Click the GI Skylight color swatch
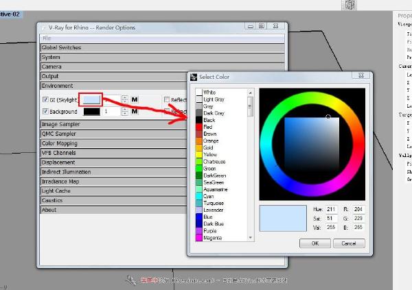 pyautogui.click(x=91, y=99)
